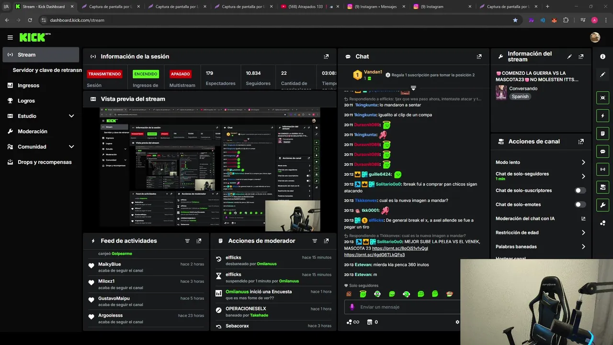Pop out the Acciones de canal panel
Image resolution: width=613 pixels, height=345 pixels.
click(x=581, y=142)
